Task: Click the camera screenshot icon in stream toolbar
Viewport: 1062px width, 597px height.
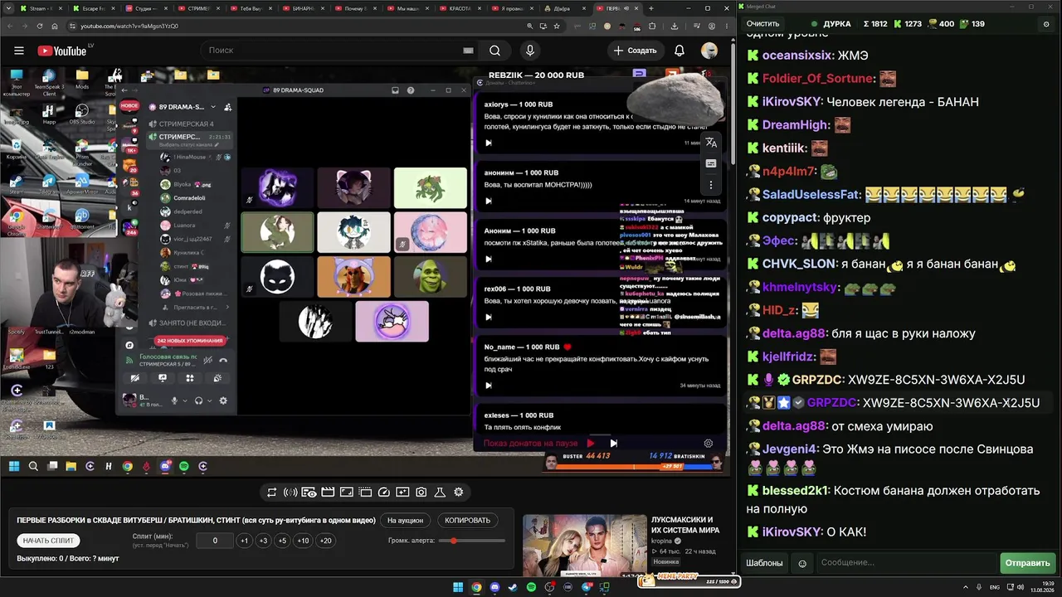Action: [421, 493]
